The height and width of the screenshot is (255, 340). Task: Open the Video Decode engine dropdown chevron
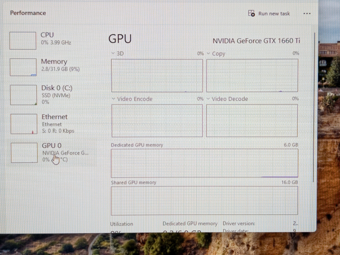tap(208, 99)
